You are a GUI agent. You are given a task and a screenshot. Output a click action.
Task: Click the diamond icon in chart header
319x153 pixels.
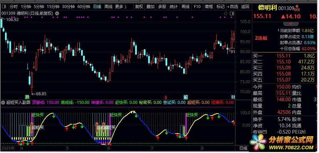coord(226,13)
